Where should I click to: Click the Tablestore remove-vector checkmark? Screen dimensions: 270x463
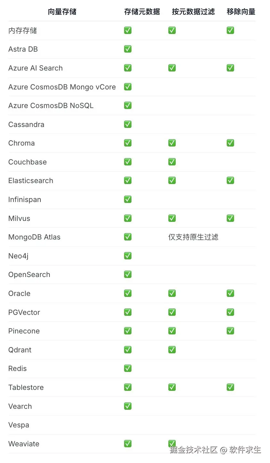coord(230,387)
